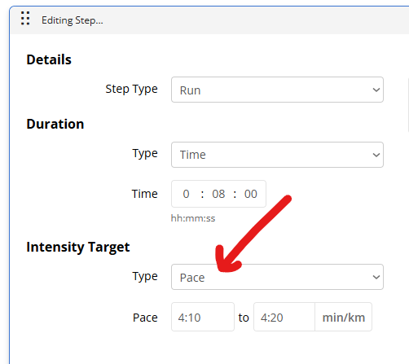Viewport: 409px width, 364px height.
Task: Click the chevron arrow in the Run dropdown
Action: tap(376, 90)
